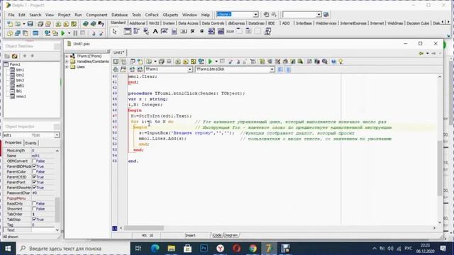Toggle the ReadOnly checkbox
The height and width of the screenshot is (255, 454).
click(34, 203)
